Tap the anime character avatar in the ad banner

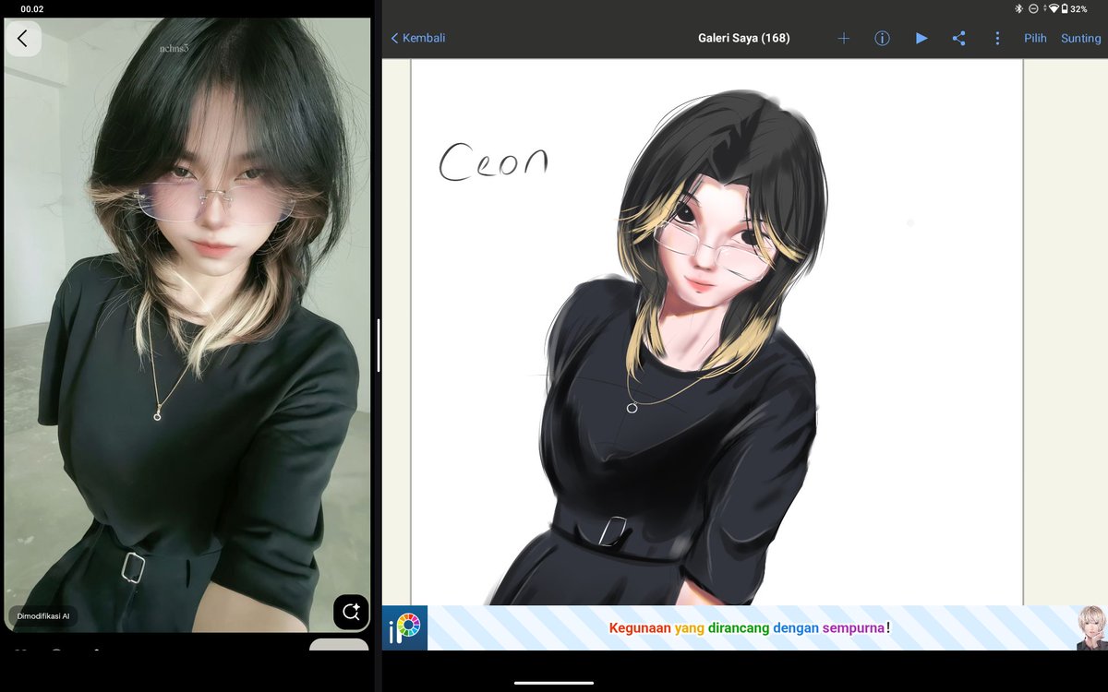tap(1091, 627)
